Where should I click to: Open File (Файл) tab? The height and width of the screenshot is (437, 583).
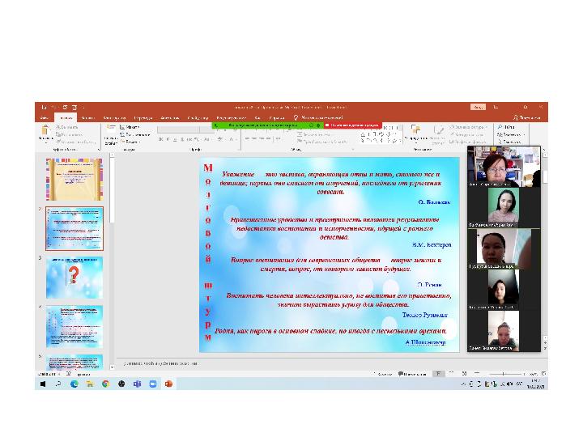(x=45, y=118)
